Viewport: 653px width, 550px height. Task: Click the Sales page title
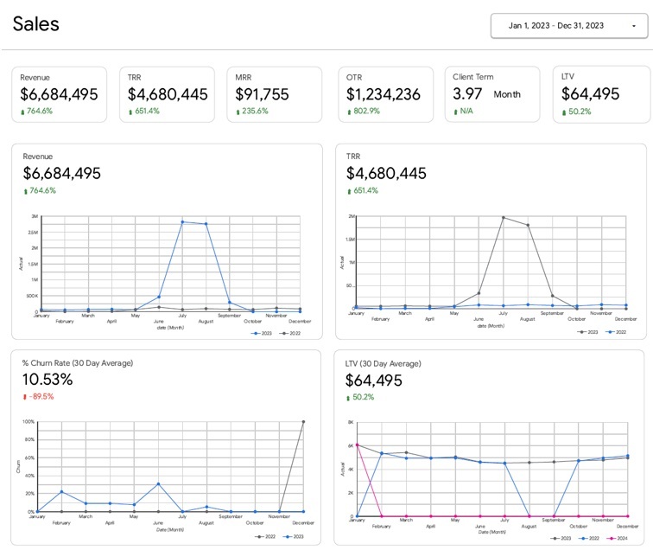[35, 23]
